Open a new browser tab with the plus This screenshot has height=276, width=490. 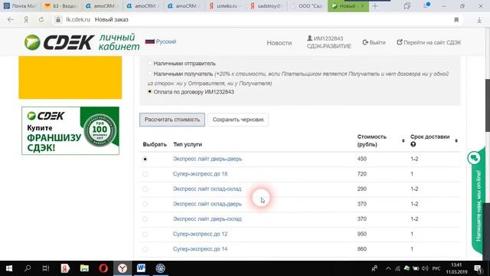374,6
